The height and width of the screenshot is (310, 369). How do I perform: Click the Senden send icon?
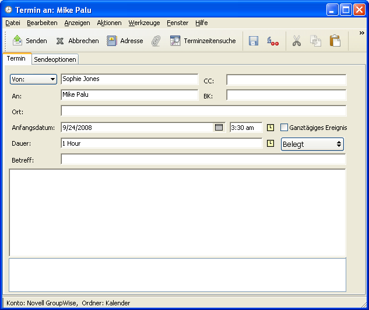[x=17, y=41]
